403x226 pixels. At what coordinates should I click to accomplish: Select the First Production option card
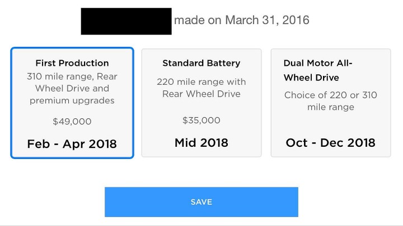pyautogui.click(x=72, y=103)
